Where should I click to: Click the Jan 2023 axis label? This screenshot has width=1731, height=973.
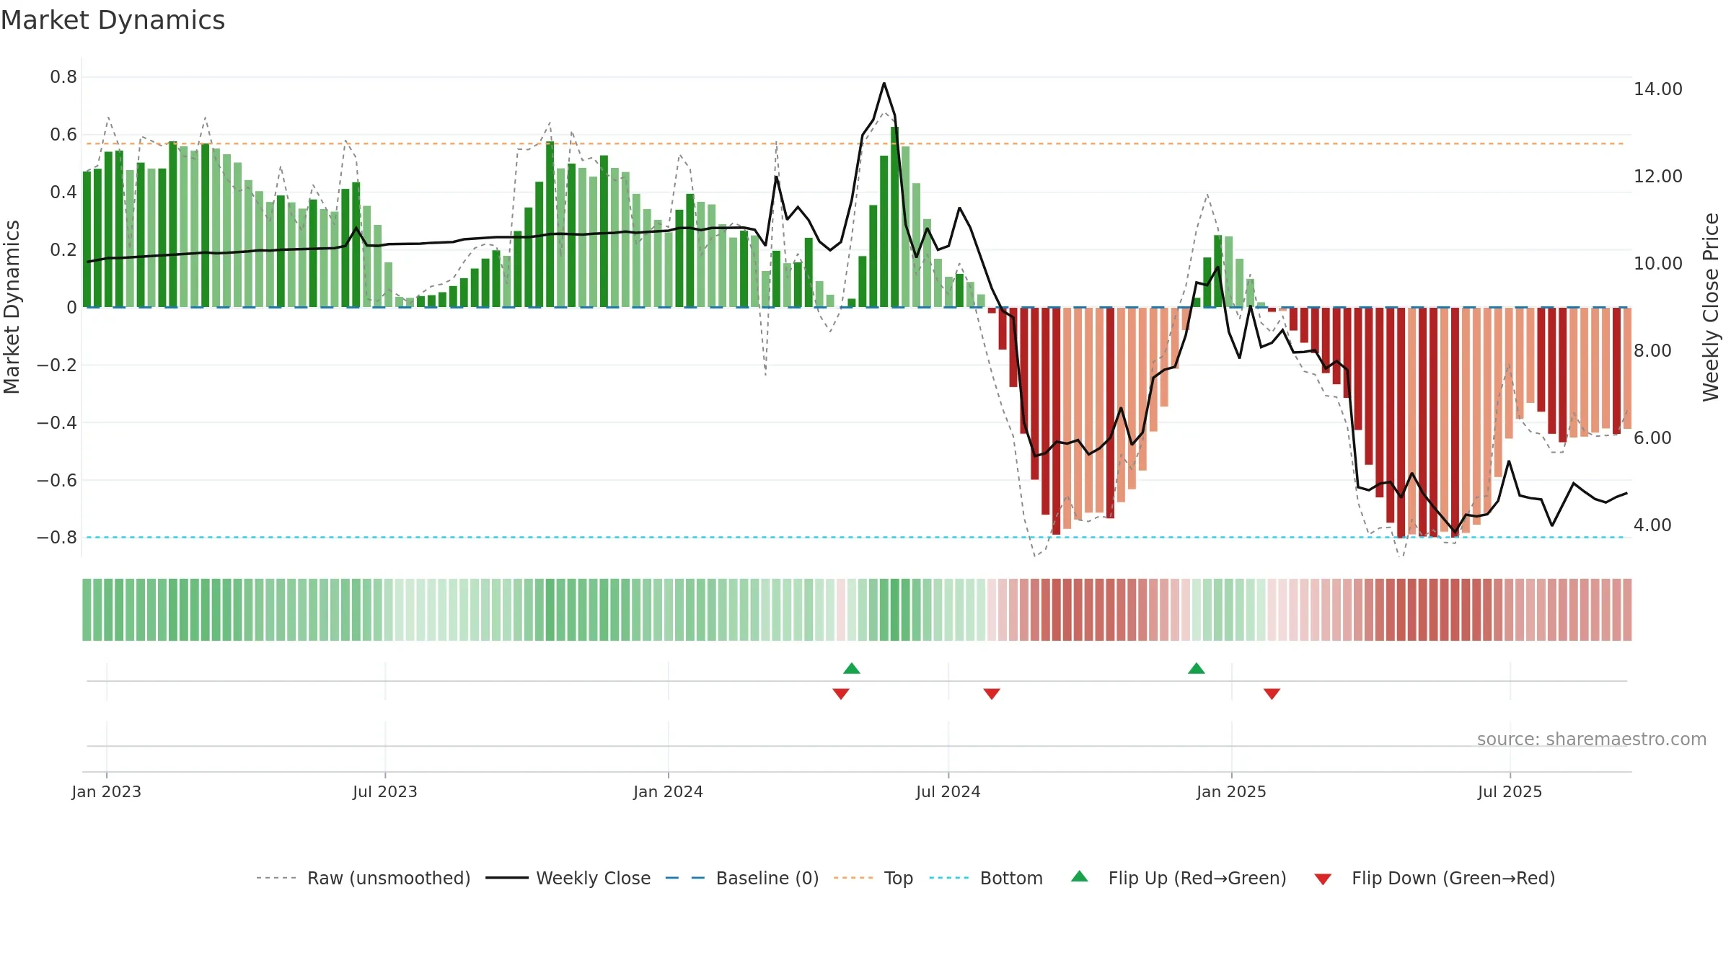107,791
